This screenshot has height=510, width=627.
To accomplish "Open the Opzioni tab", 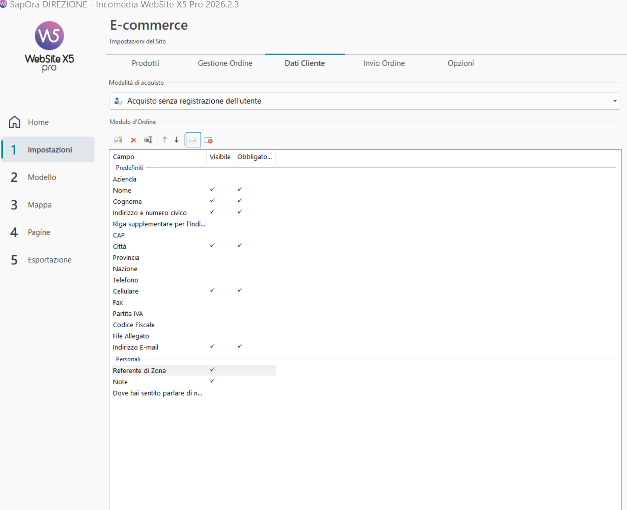I will coord(461,63).
